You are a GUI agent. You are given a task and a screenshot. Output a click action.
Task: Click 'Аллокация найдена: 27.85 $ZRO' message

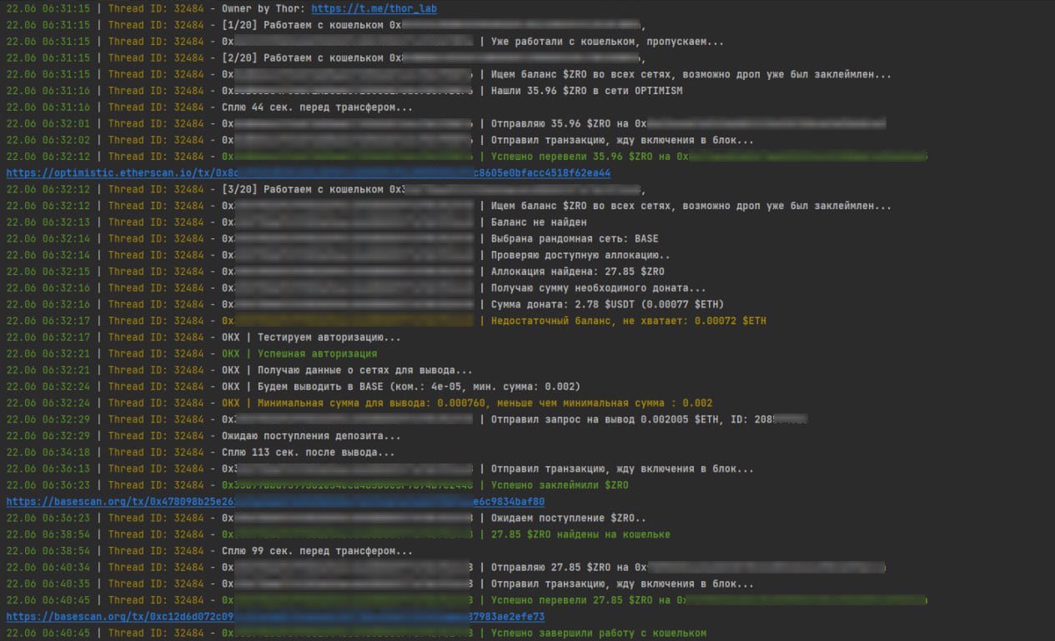[x=578, y=271]
